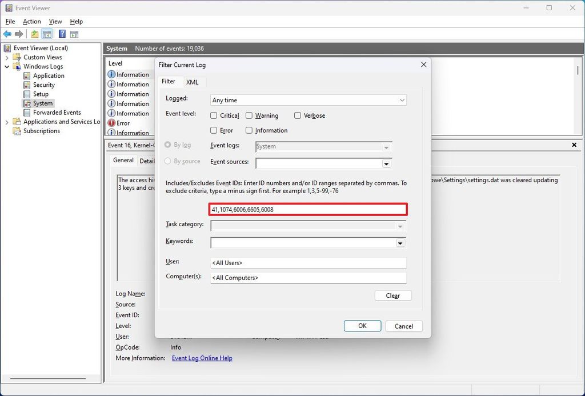The height and width of the screenshot is (396, 585).
Task: Click the Help question mark icon
Action: click(61, 34)
